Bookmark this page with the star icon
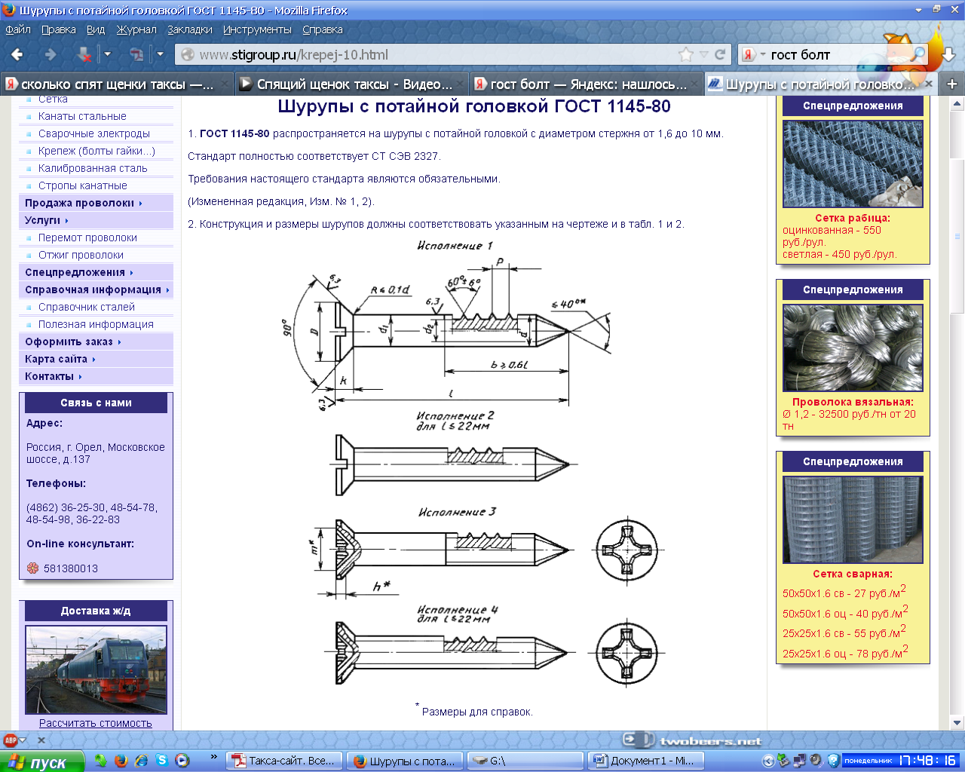965x772 pixels. 686,54
